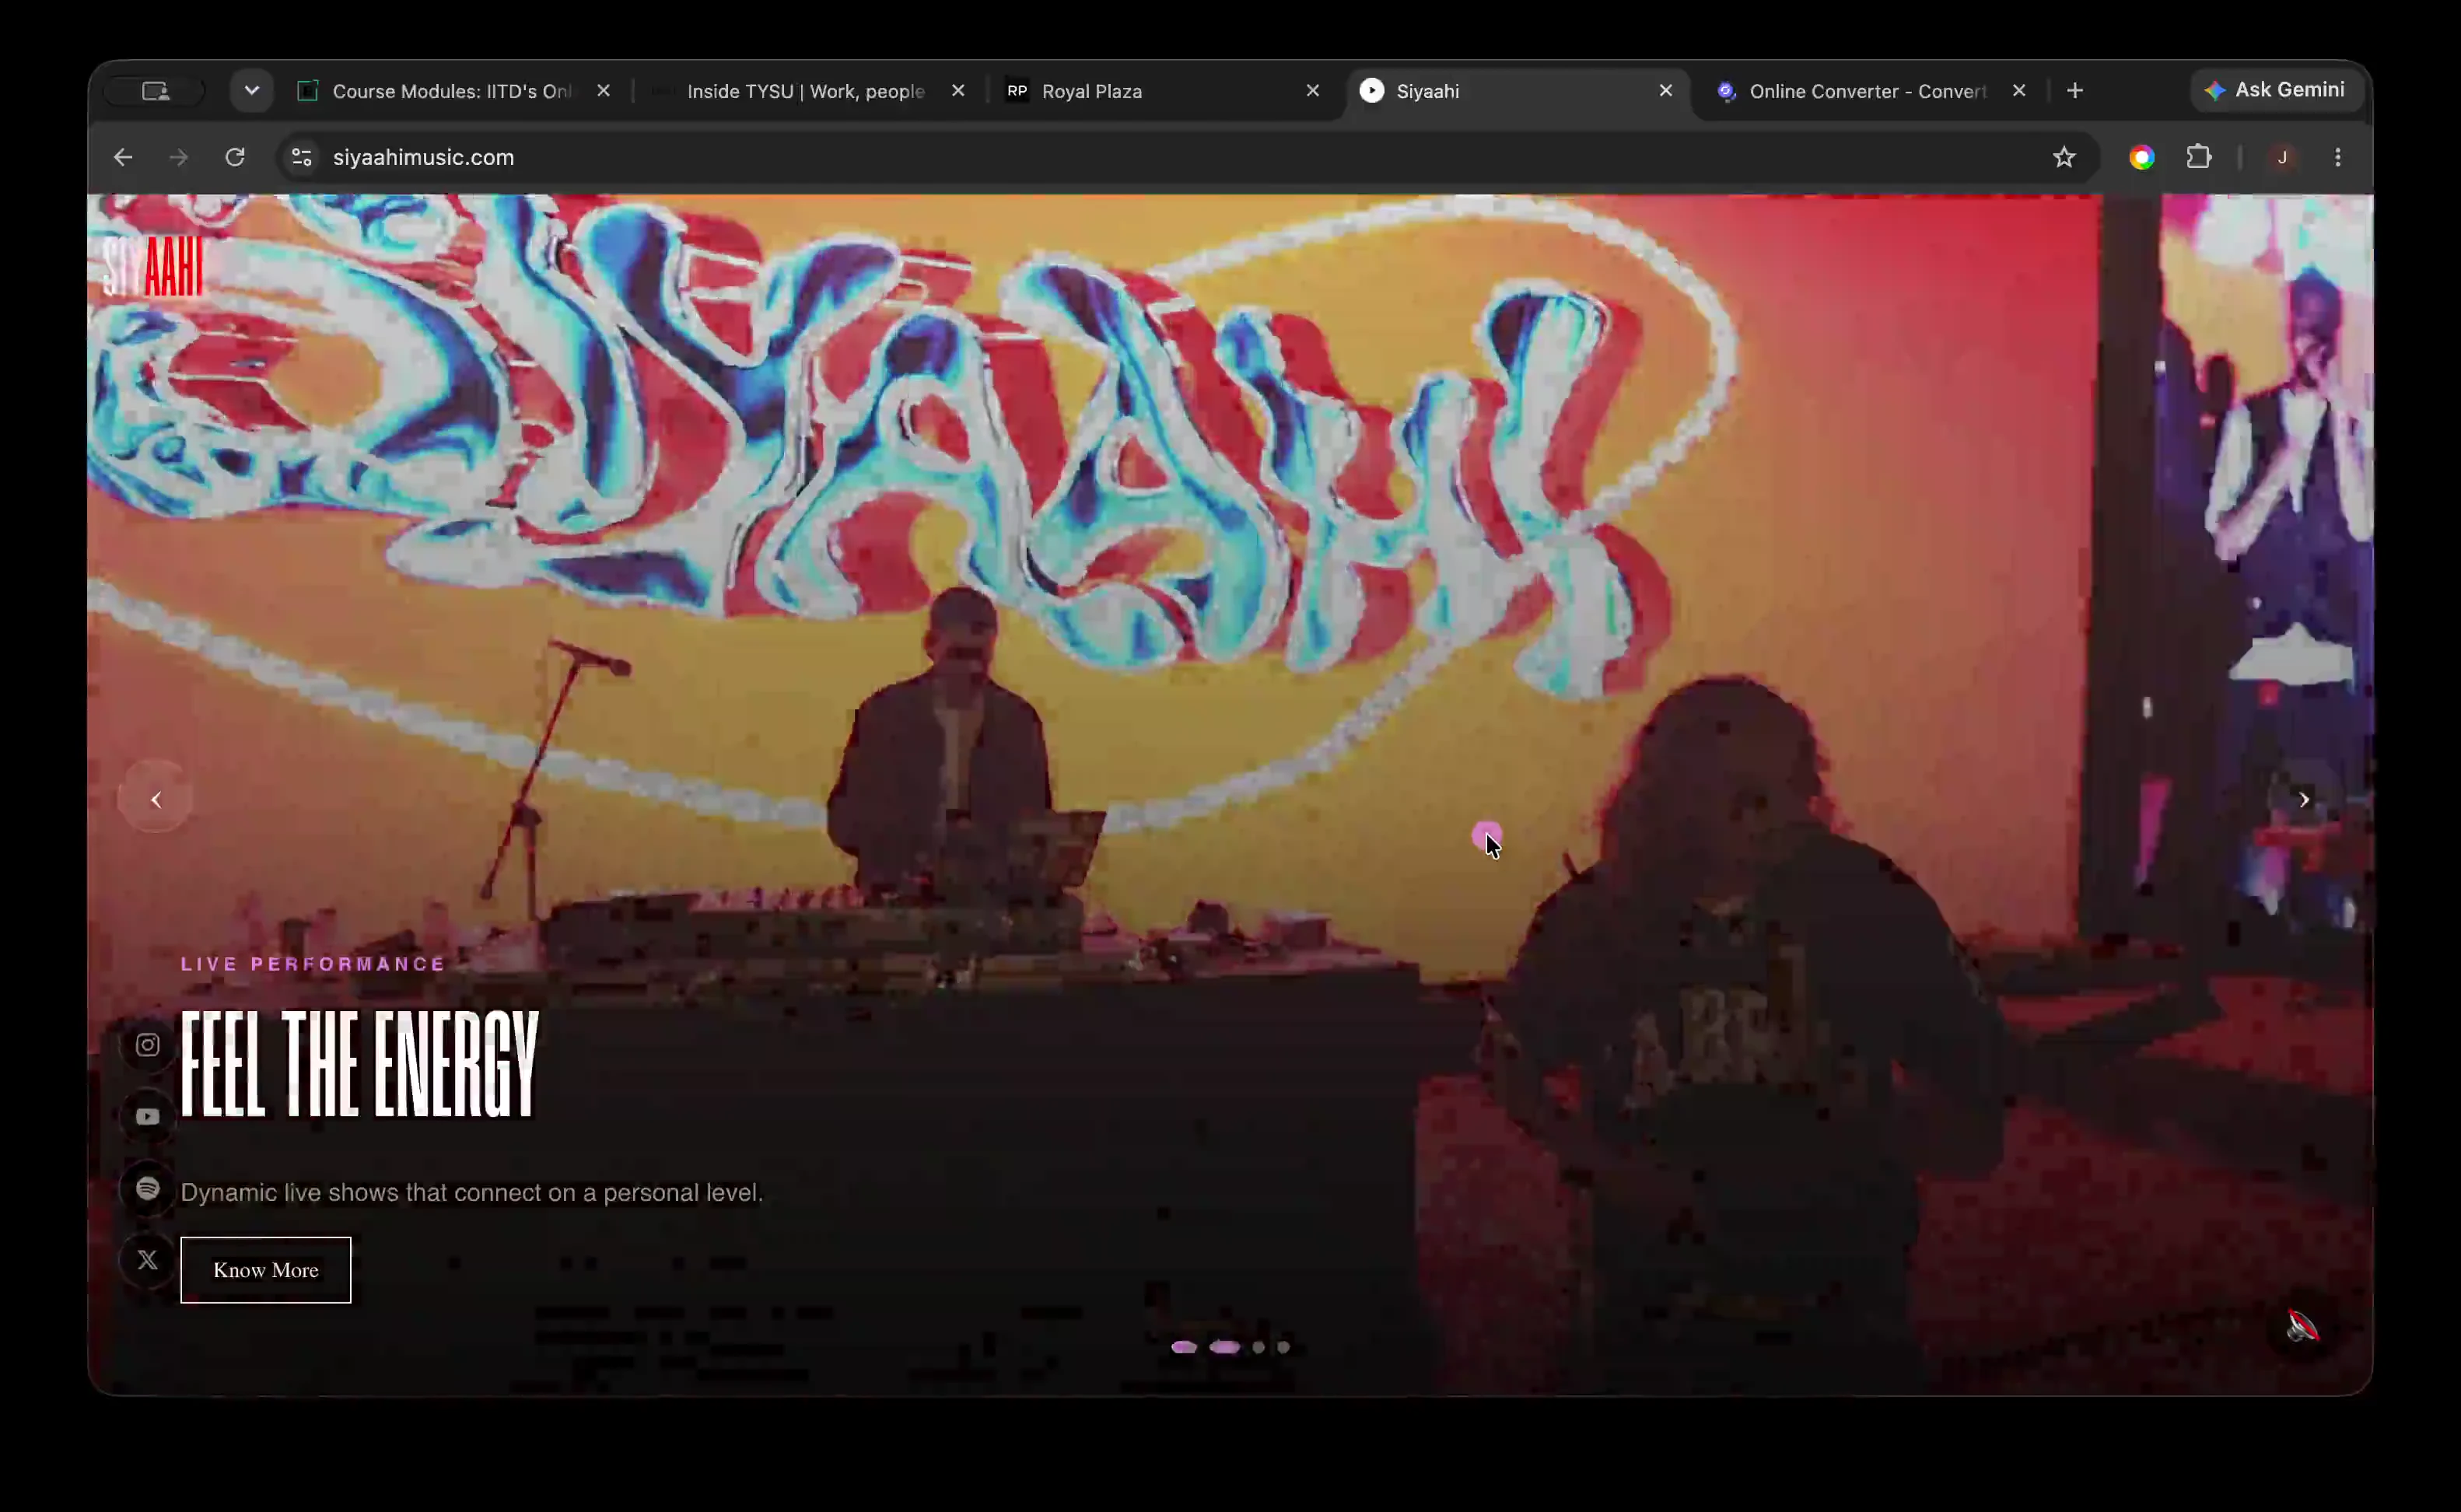Select the first carousel indicator dot
The image size is (2461, 1512).
point(1184,1347)
